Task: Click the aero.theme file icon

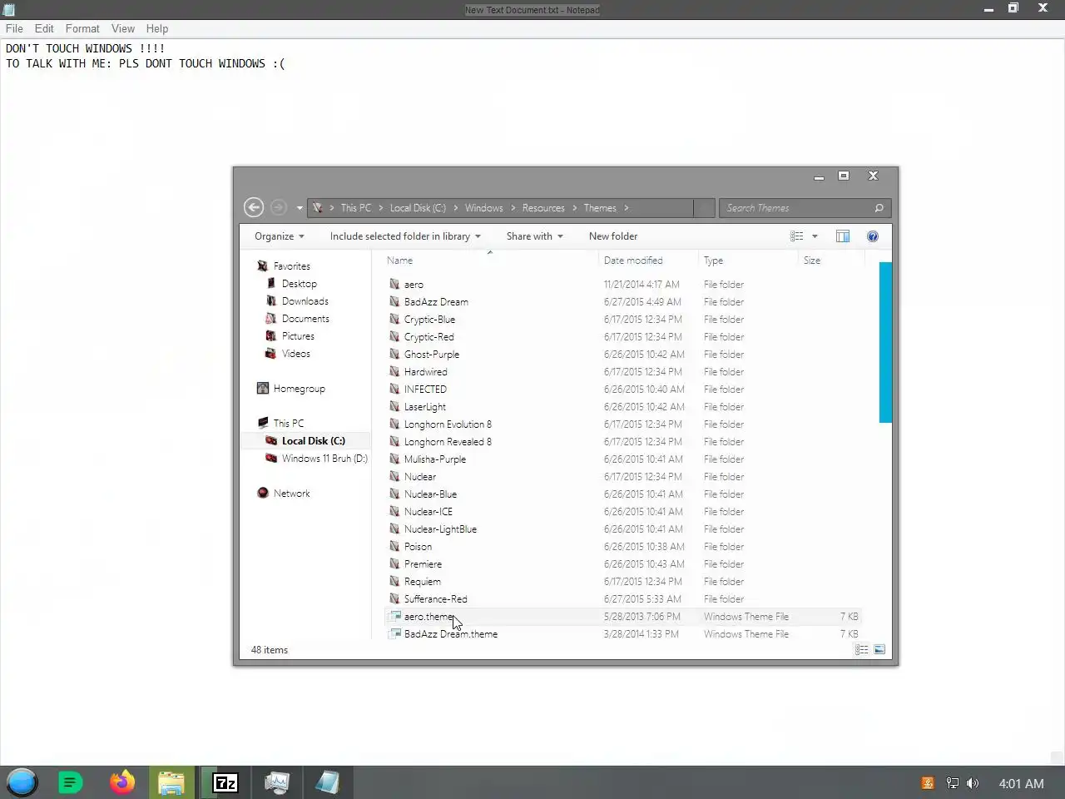Action: pyautogui.click(x=394, y=617)
